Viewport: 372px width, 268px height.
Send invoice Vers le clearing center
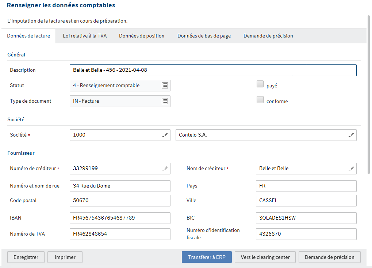tap(265, 257)
